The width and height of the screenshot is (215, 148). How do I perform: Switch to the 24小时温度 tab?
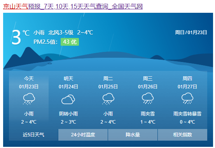[x=83, y=135]
